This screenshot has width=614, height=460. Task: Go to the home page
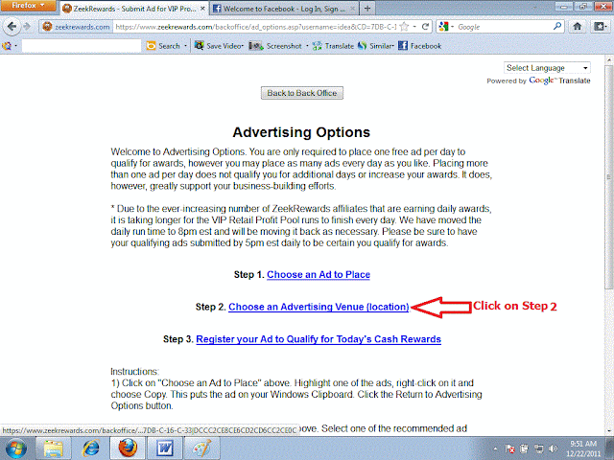coord(578,27)
